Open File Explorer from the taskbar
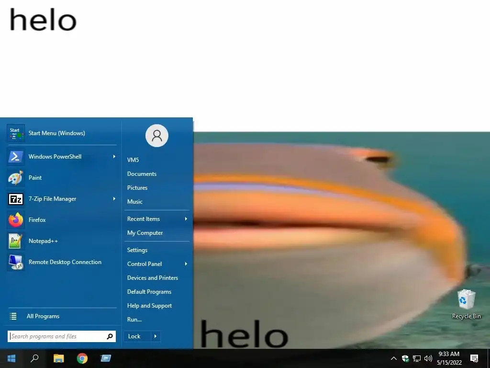 (x=58, y=358)
